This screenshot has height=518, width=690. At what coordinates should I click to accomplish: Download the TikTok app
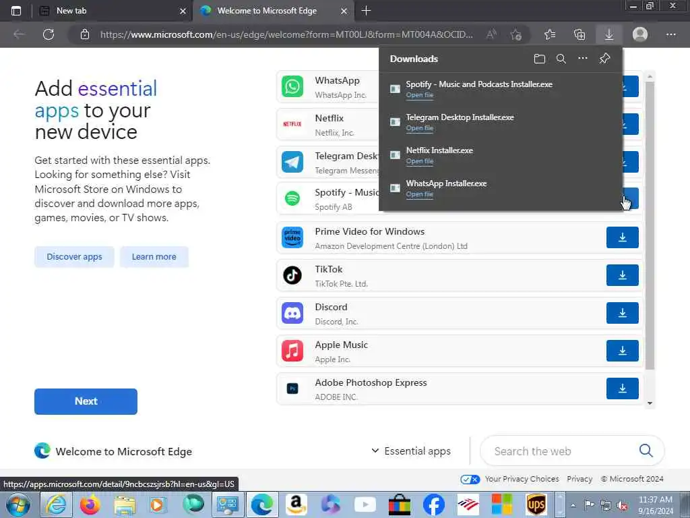coord(622,275)
